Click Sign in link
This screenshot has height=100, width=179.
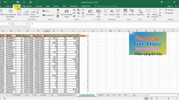pos(170,6)
